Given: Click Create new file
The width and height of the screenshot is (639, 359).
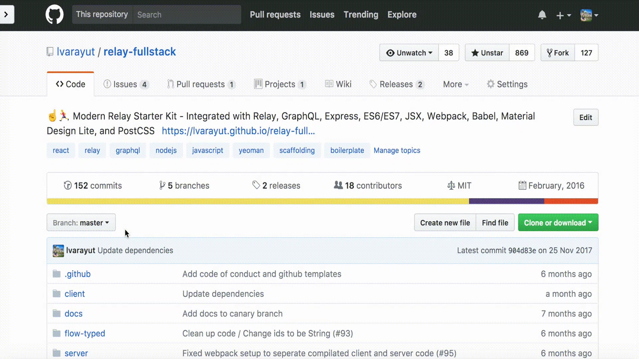Looking at the screenshot, I should point(445,222).
